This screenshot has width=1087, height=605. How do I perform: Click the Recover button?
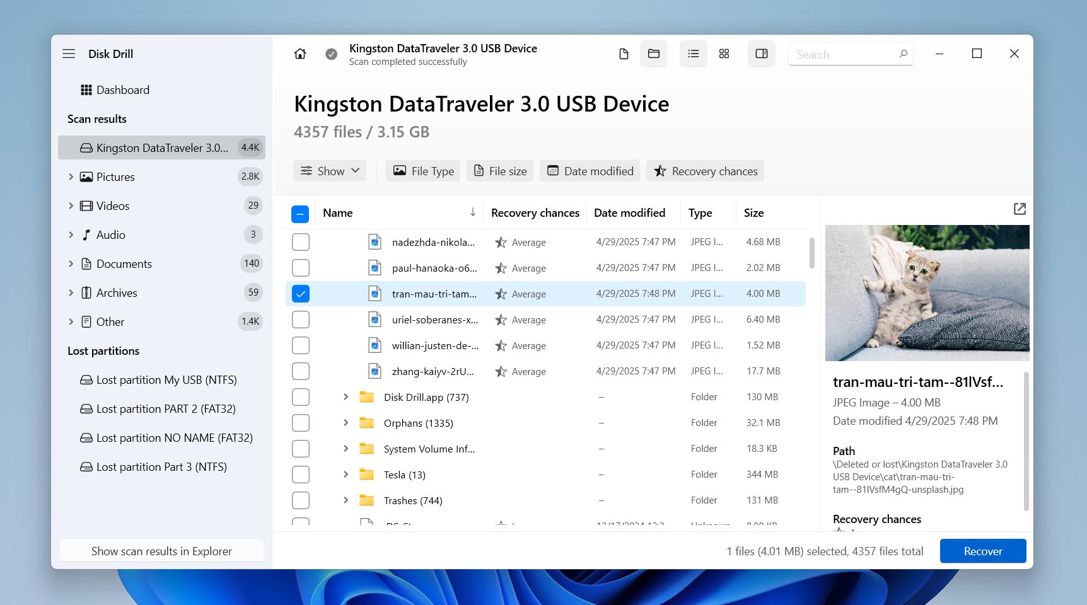[982, 551]
